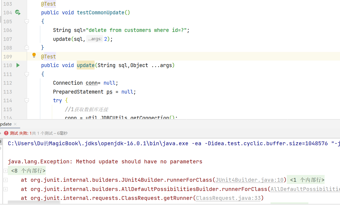Fold testCommonUpdate using line 108 gutter marker
Viewport: 340px width, 205px height.
[x=26, y=48]
